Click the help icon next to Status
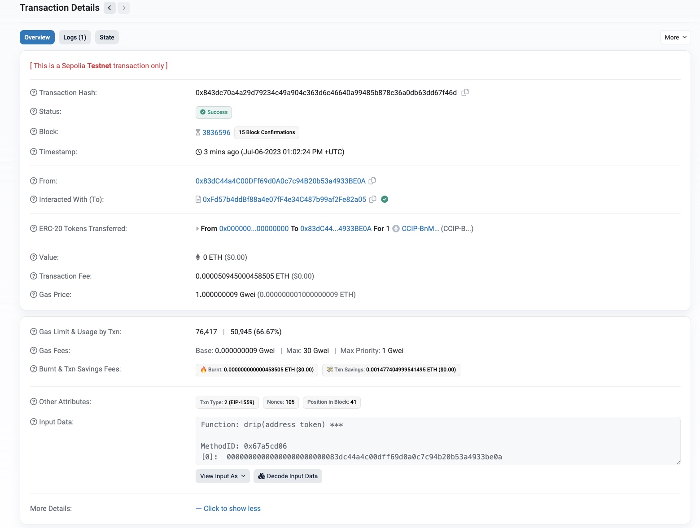Viewport: 700px width, 528px height. click(34, 111)
